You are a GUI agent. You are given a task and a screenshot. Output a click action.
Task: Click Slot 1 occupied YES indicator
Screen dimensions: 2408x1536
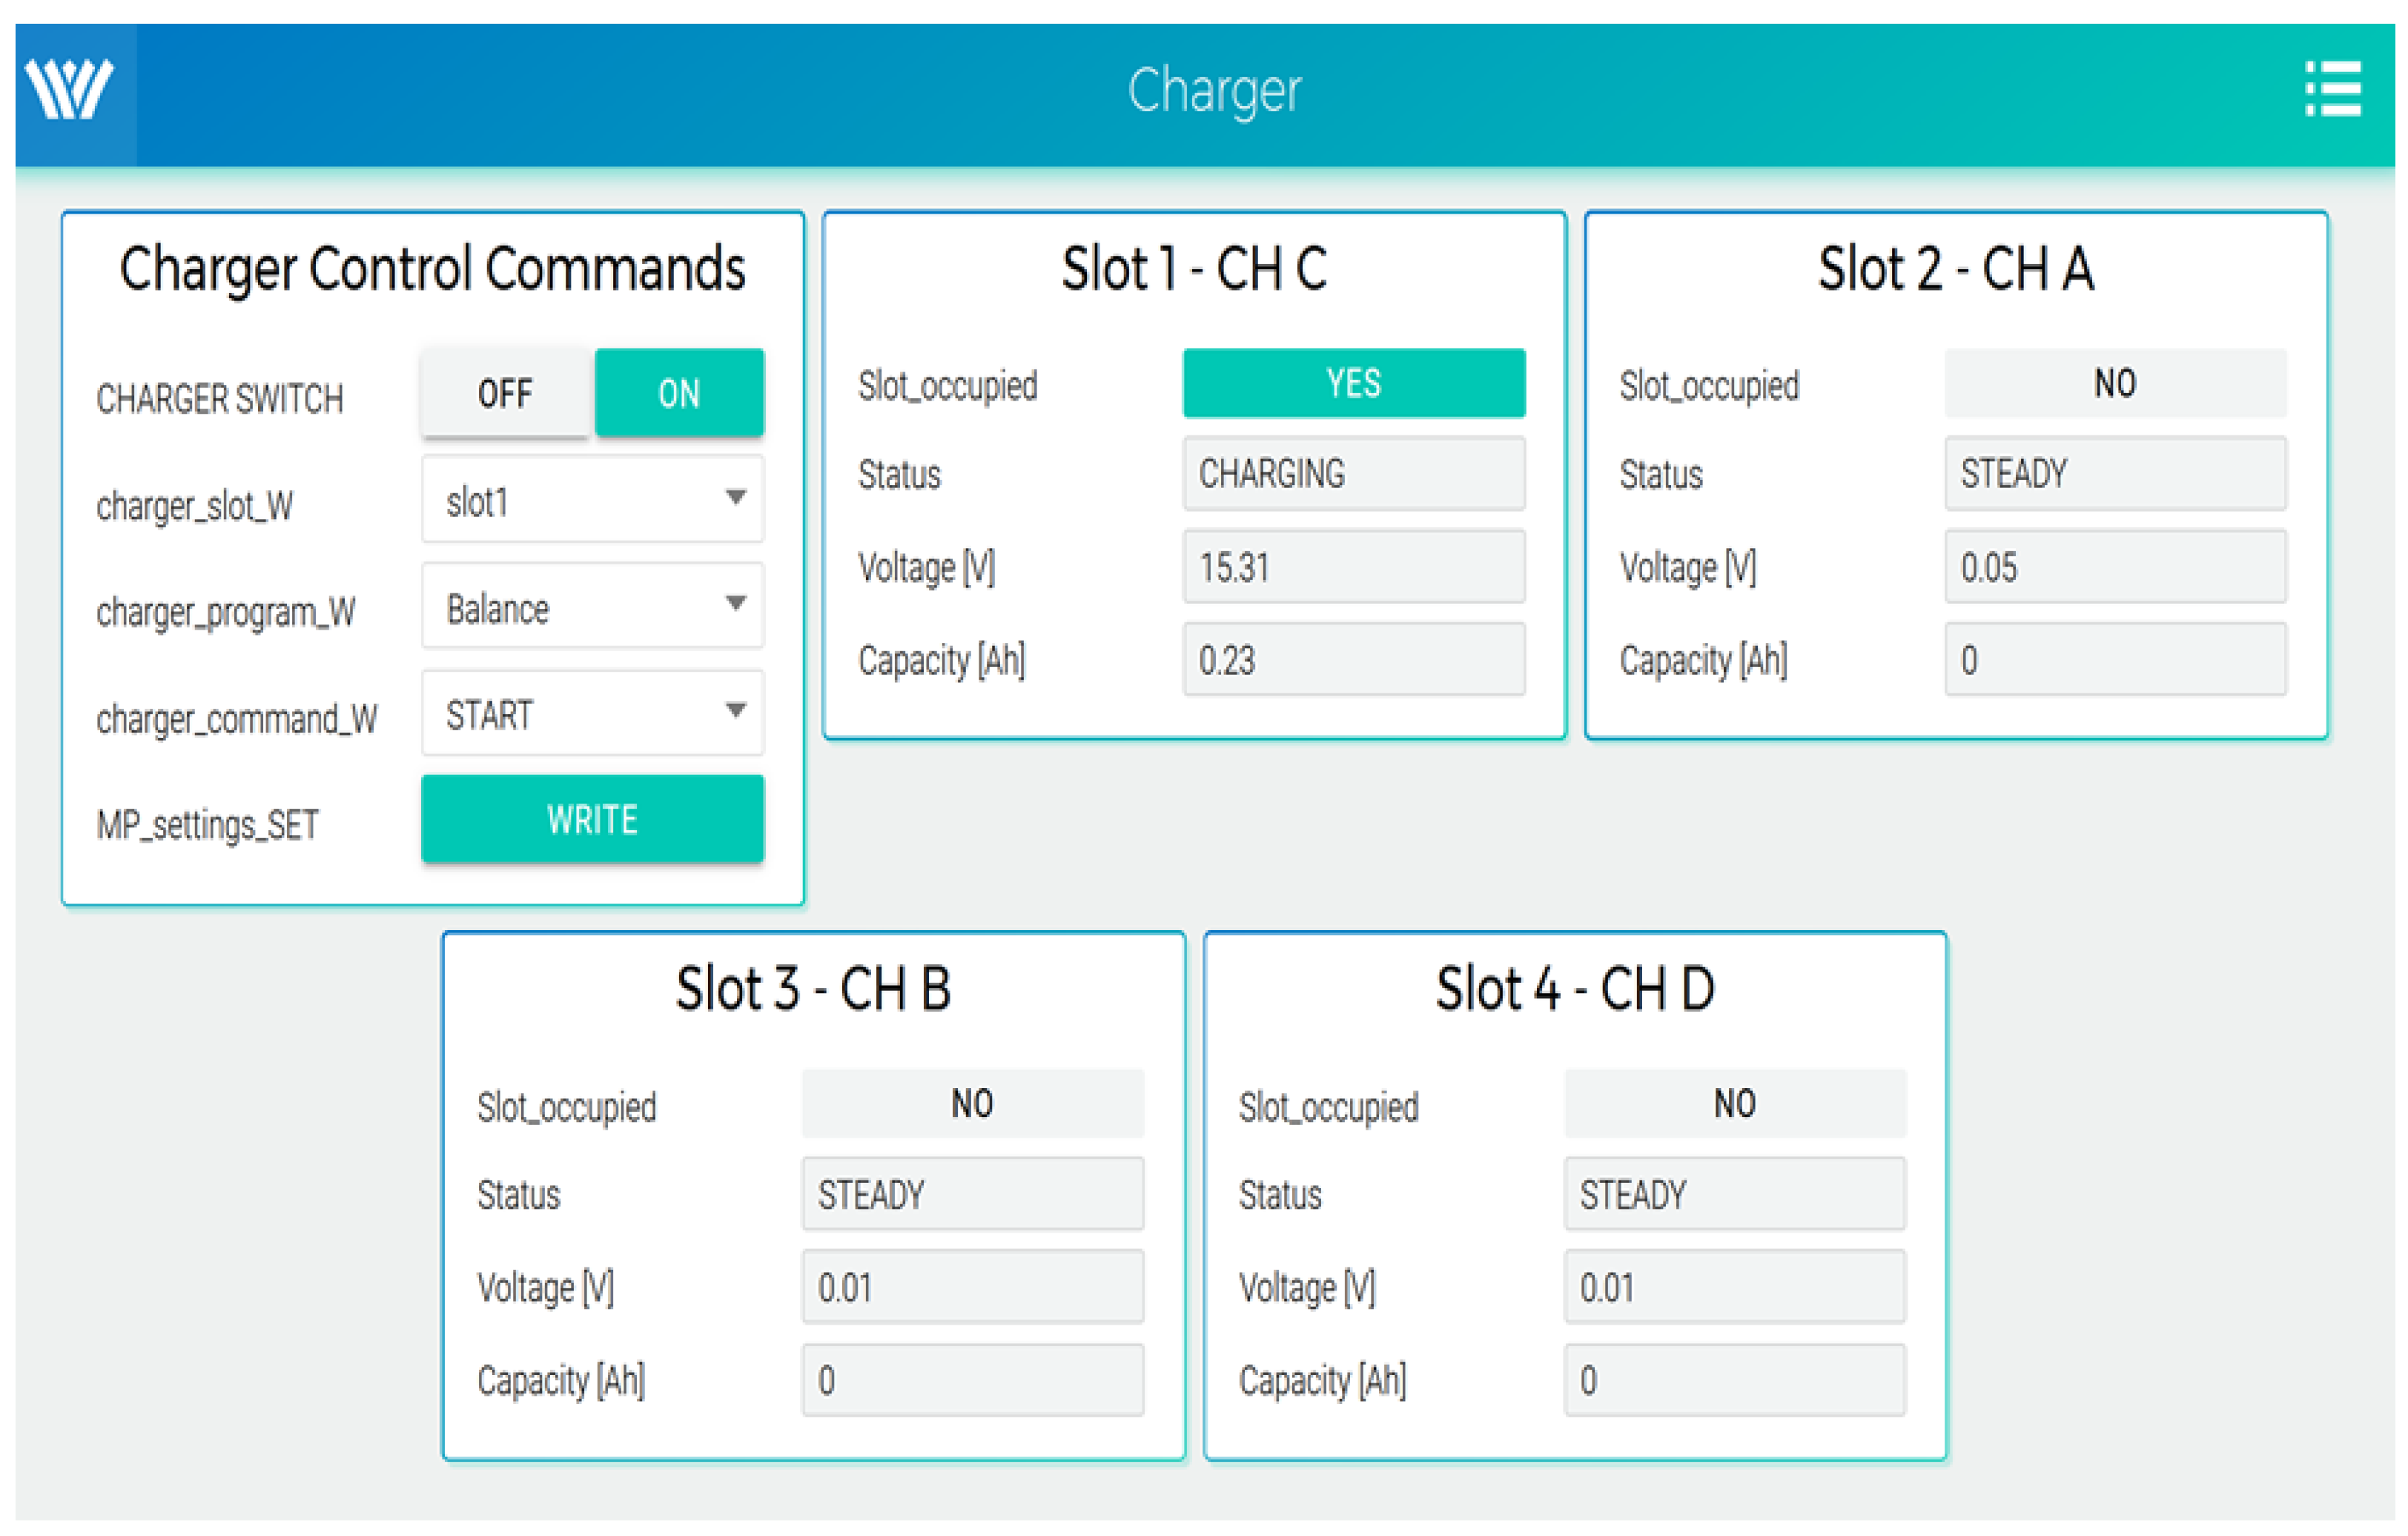[1353, 383]
